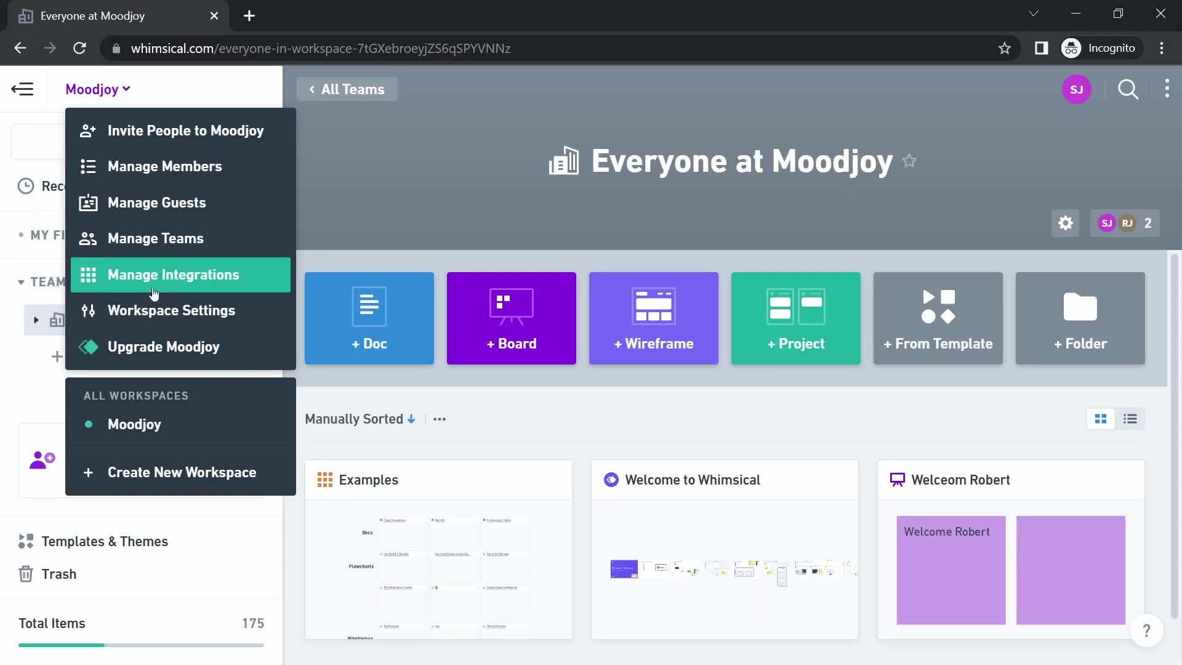This screenshot has height=665, width=1182.
Task: Close the Everyone at Moodjoy tab
Action: tap(214, 16)
